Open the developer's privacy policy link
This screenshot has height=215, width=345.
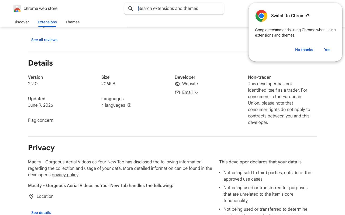click(65, 175)
